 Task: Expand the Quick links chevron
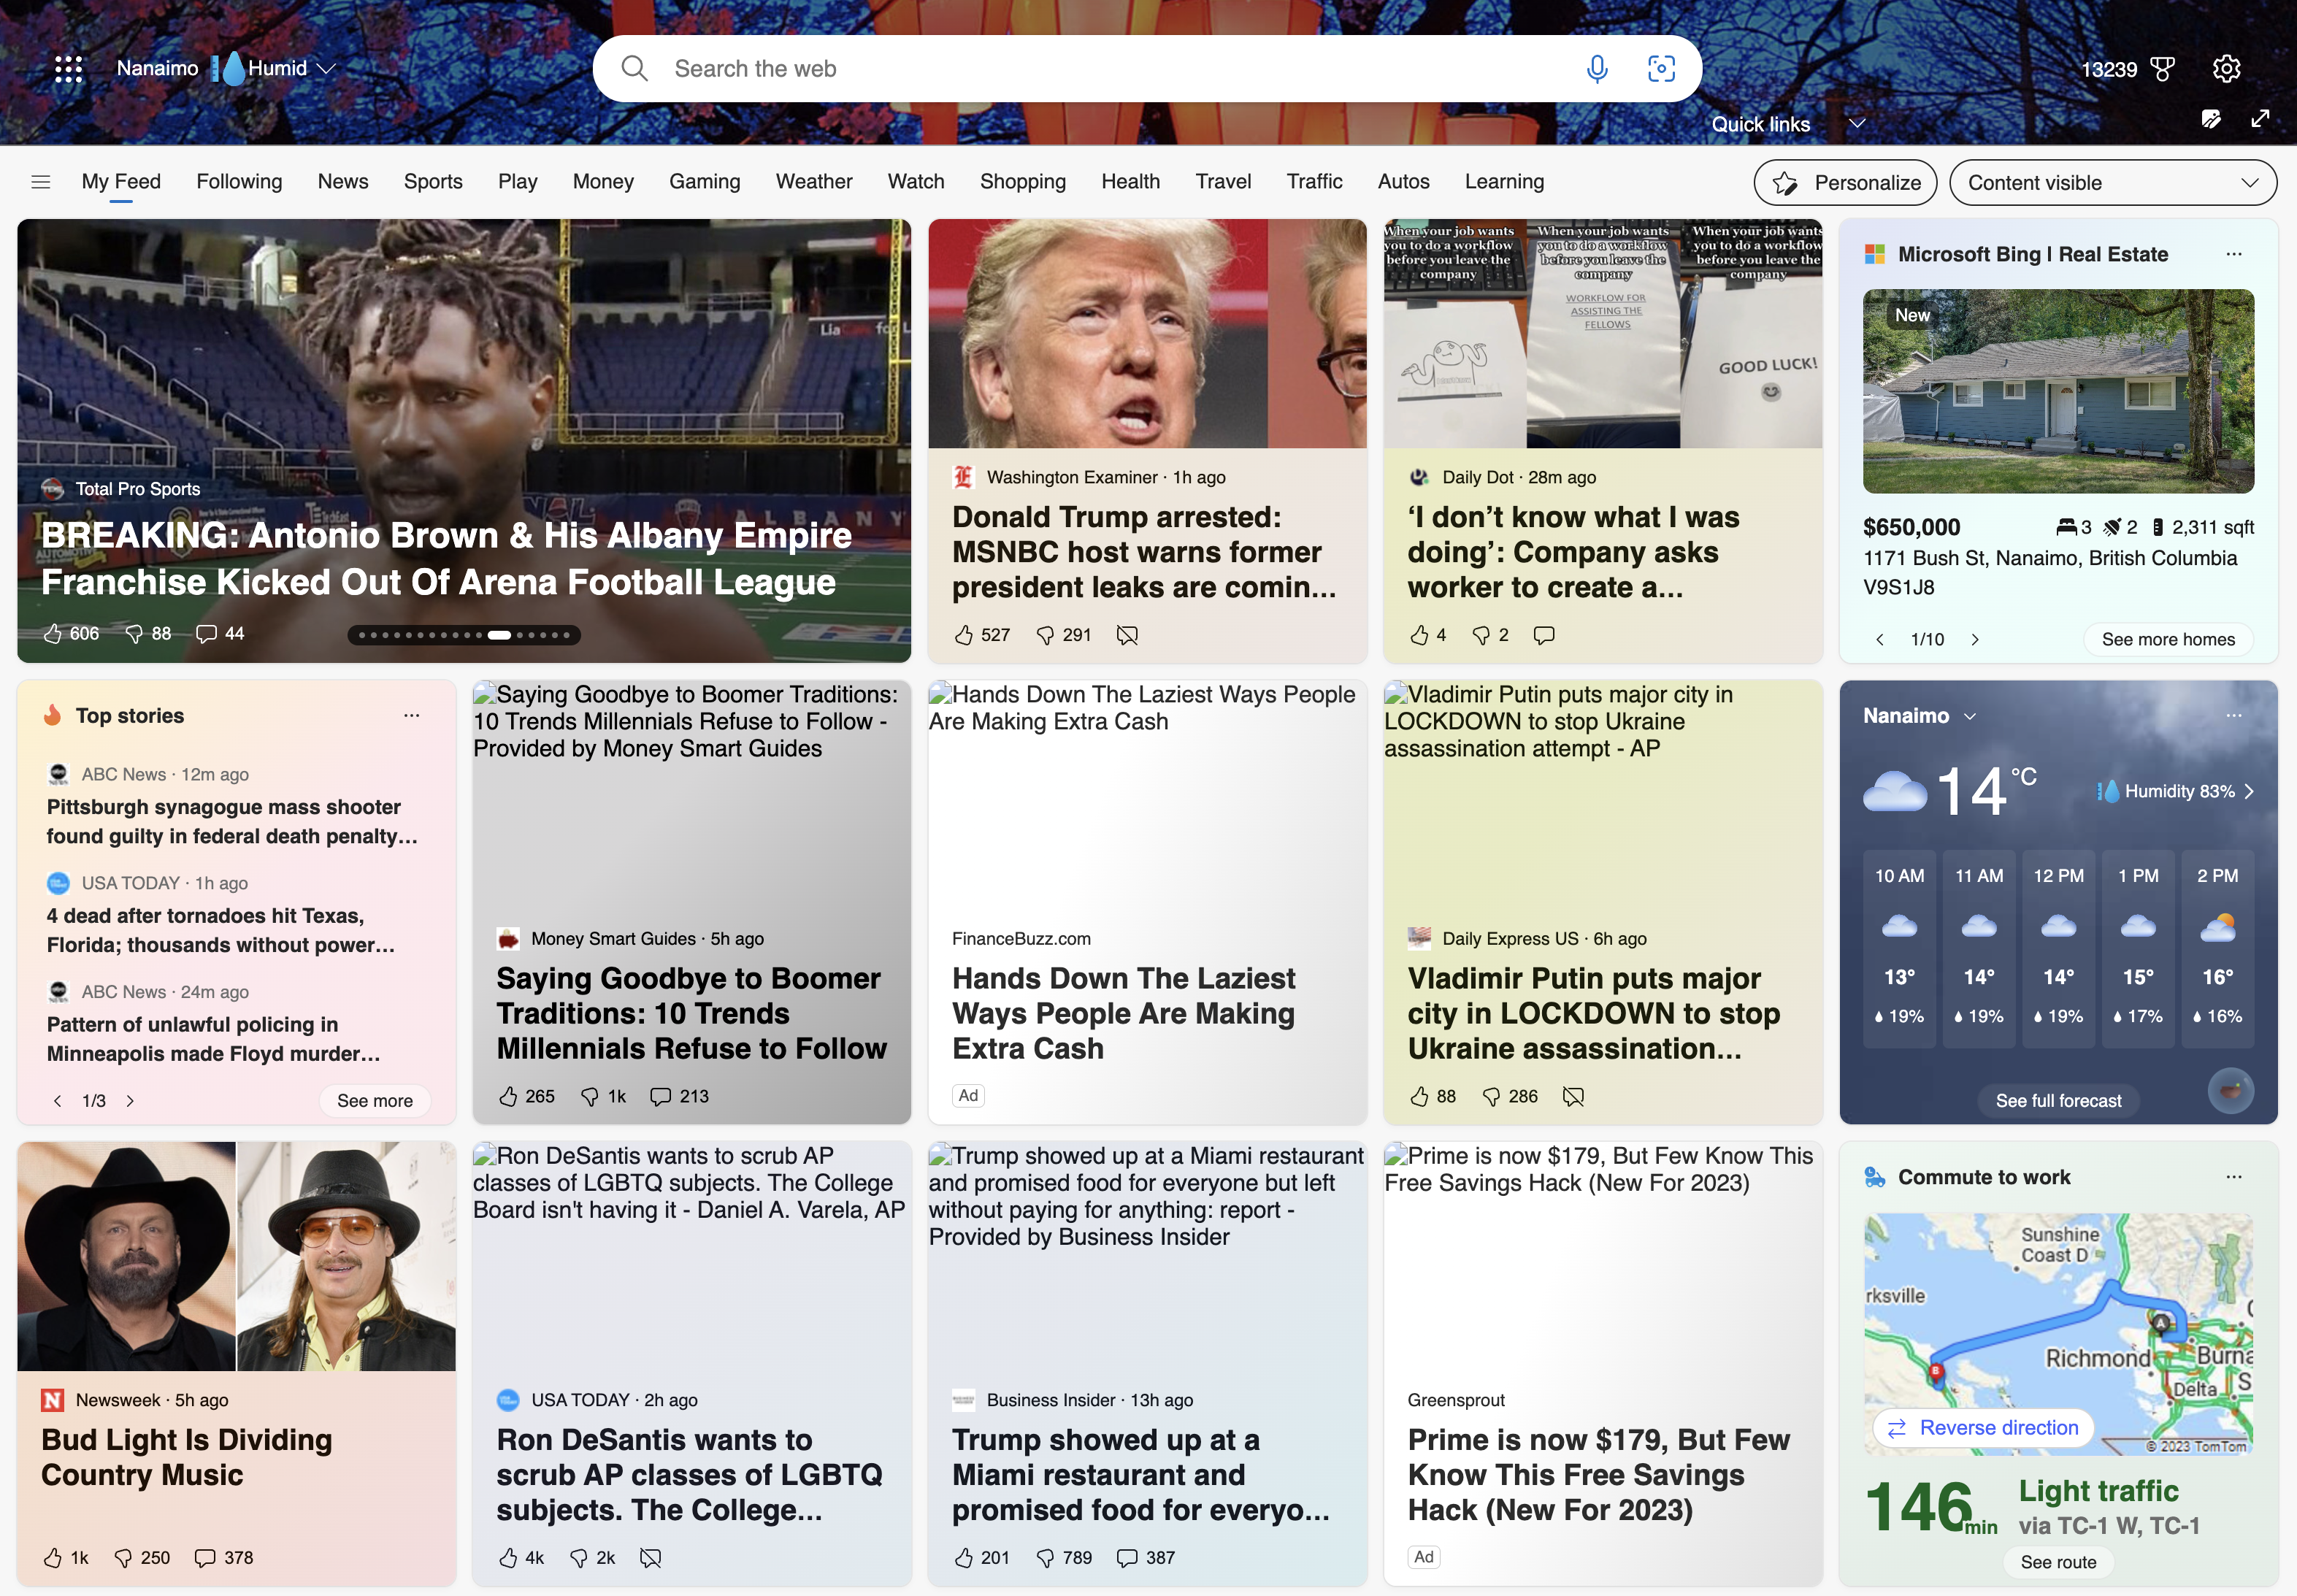point(1857,123)
